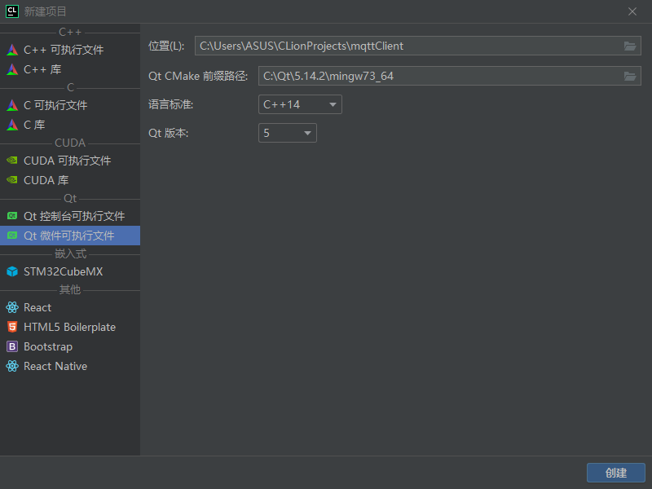Image resolution: width=652 pixels, height=489 pixels.
Task: Click the 位置(L) label
Action: click(166, 46)
